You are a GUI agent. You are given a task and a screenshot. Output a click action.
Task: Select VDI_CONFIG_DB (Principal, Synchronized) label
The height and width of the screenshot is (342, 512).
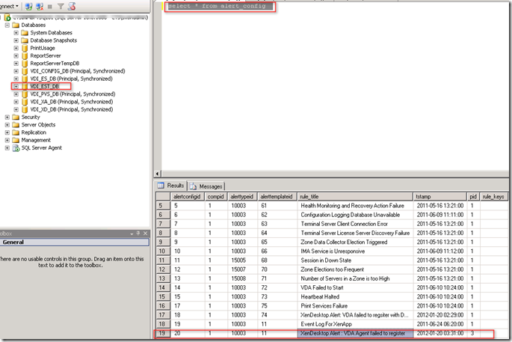pos(78,71)
